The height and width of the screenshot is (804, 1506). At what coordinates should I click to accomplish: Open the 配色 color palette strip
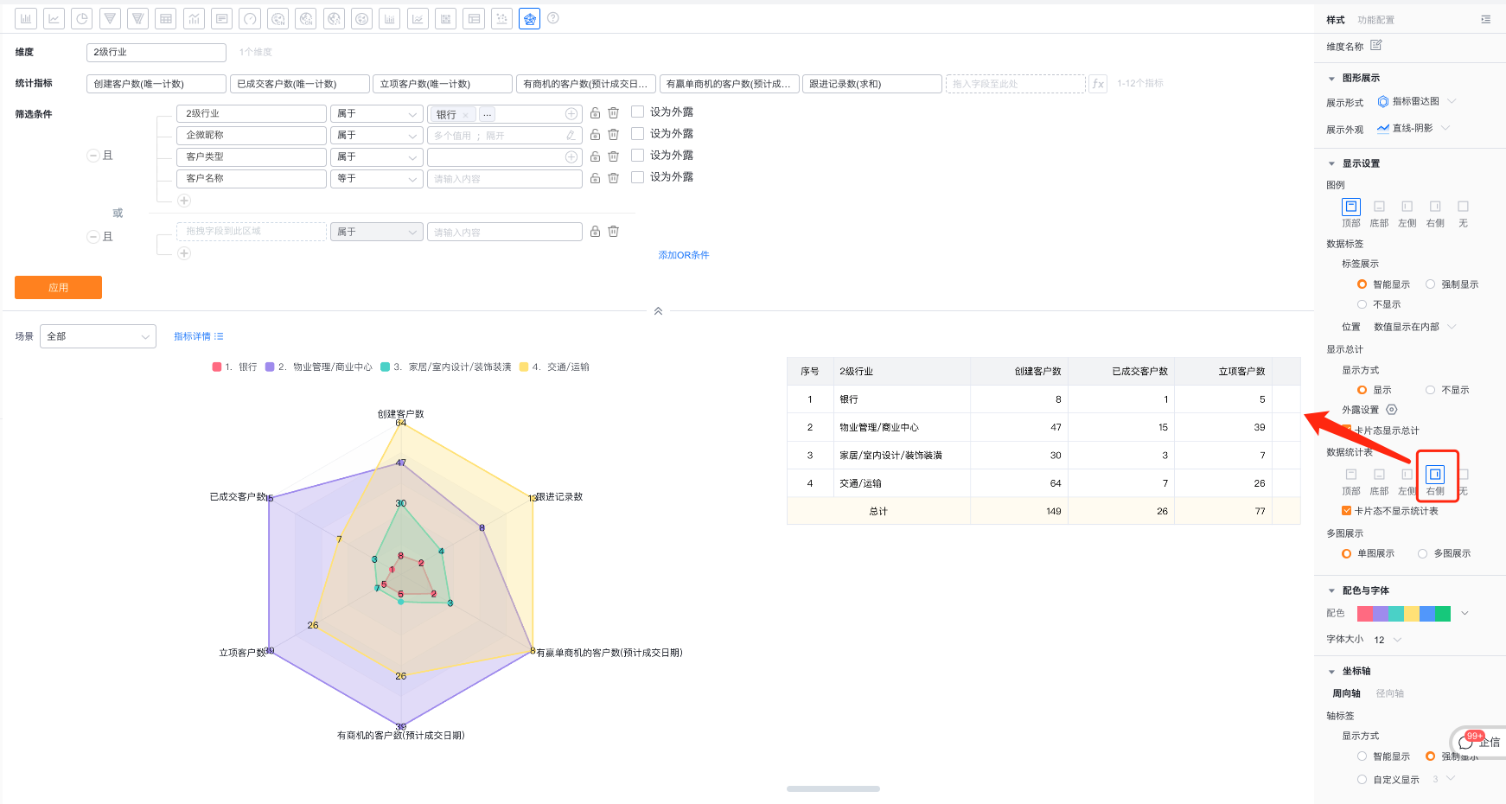point(1404,614)
